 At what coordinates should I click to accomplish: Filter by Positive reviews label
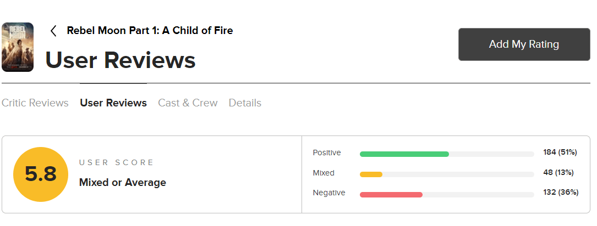327,152
